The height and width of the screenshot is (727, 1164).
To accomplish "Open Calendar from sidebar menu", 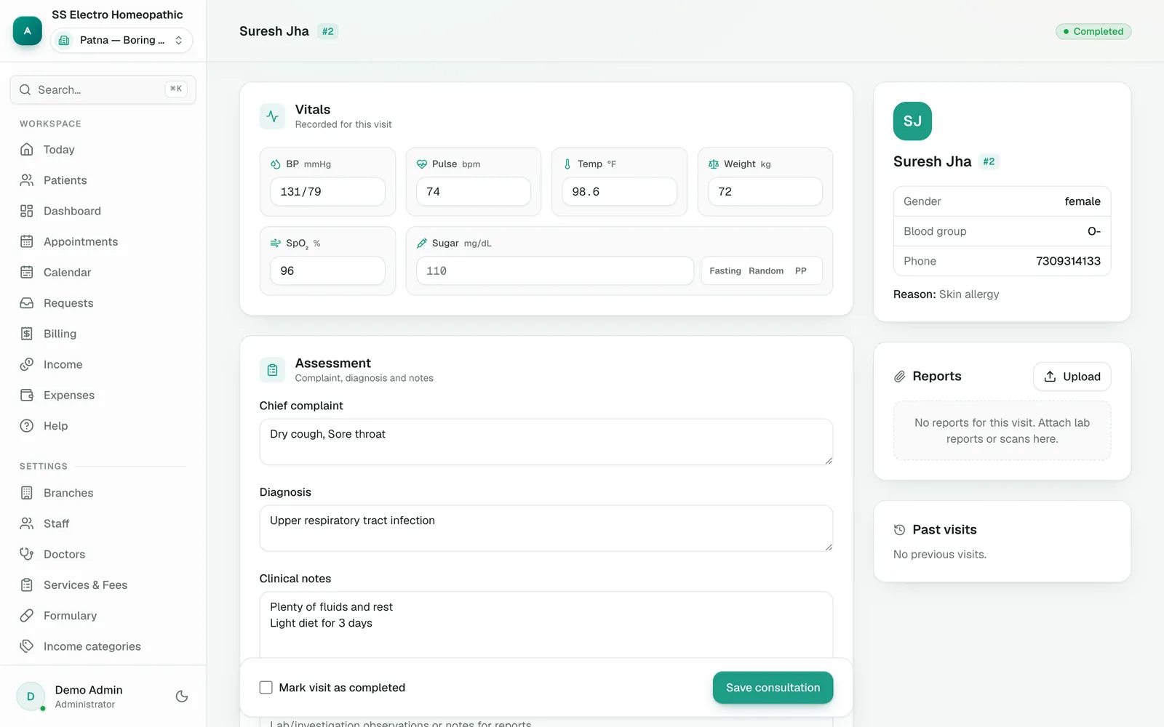I will 103,272.
